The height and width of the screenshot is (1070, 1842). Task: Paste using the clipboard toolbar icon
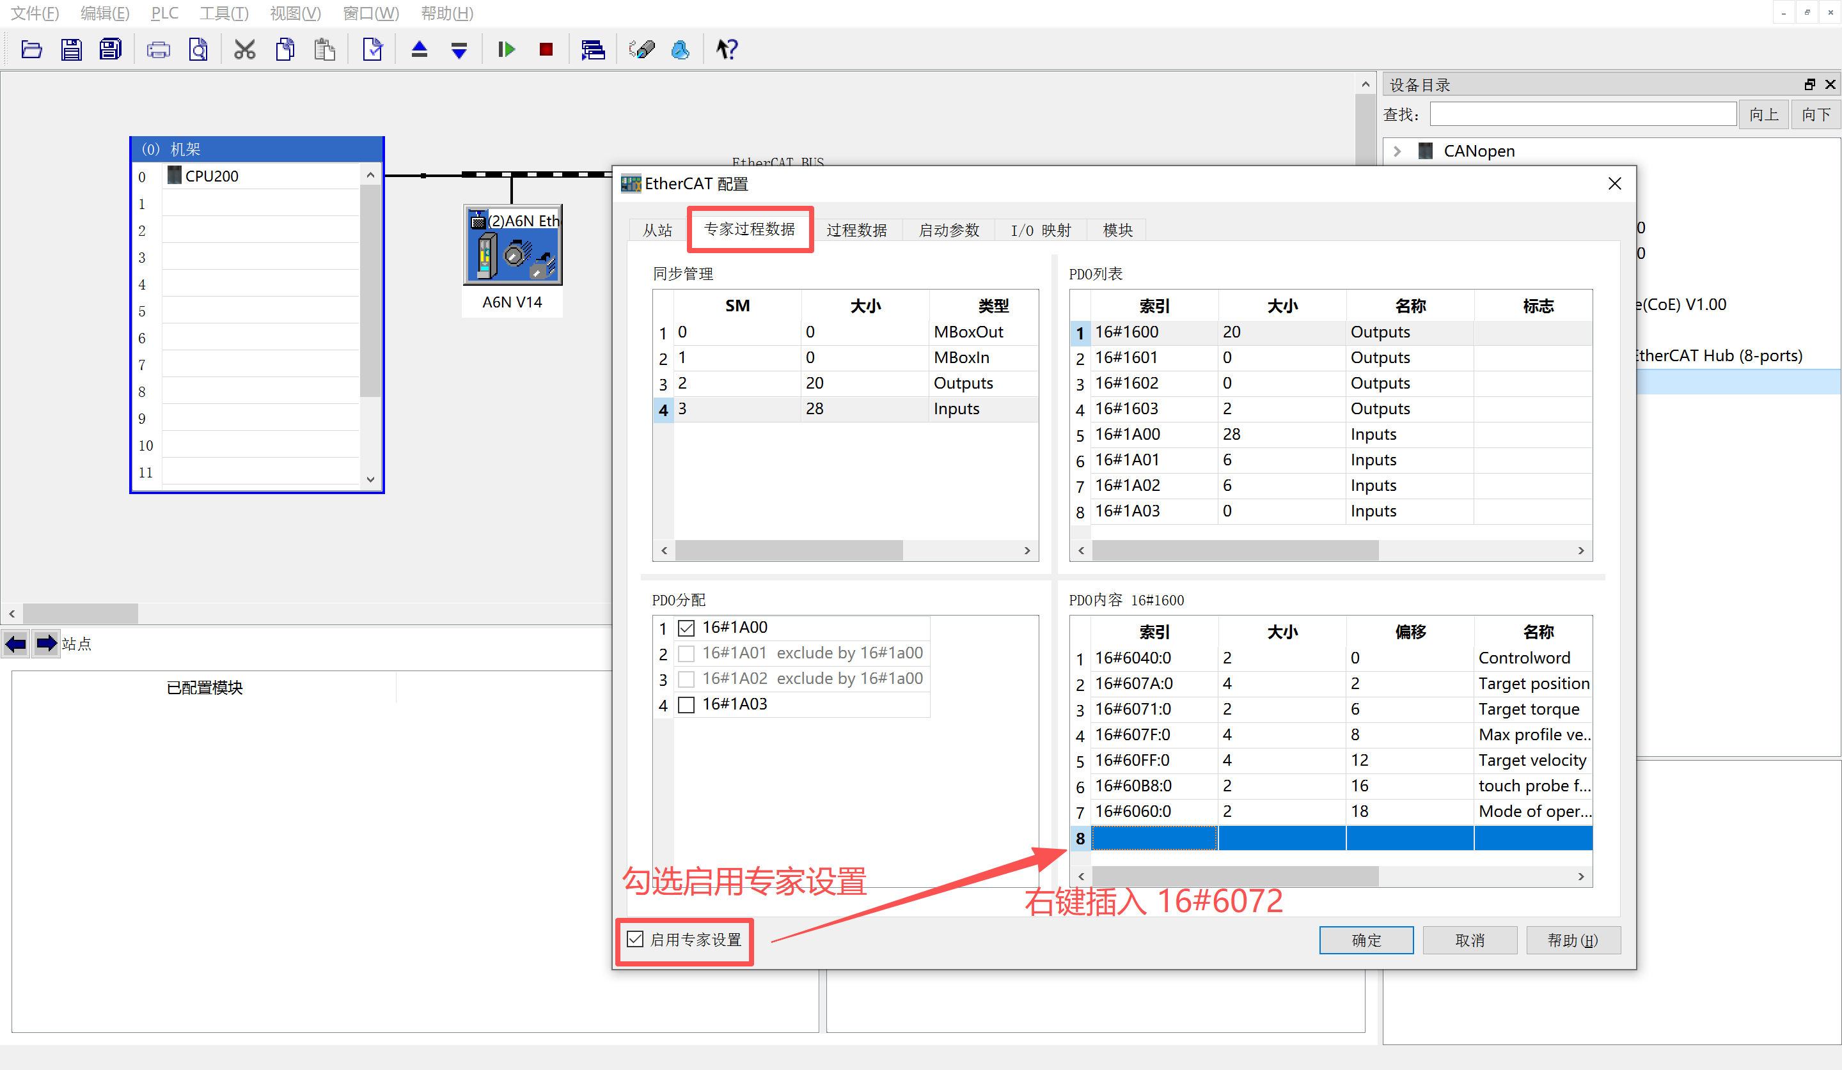[324, 50]
